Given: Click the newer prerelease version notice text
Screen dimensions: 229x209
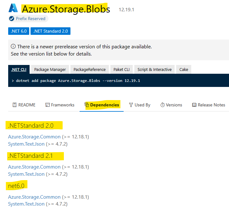Looking at the screenshot, I should [85, 47].
